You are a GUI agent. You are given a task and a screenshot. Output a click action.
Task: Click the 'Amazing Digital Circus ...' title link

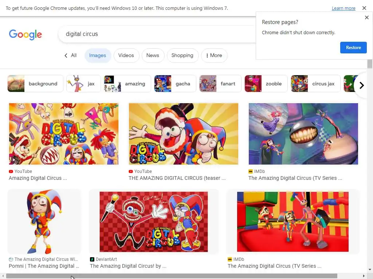pos(38,178)
